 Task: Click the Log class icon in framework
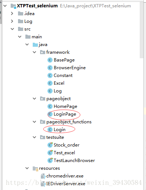coord(50,91)
